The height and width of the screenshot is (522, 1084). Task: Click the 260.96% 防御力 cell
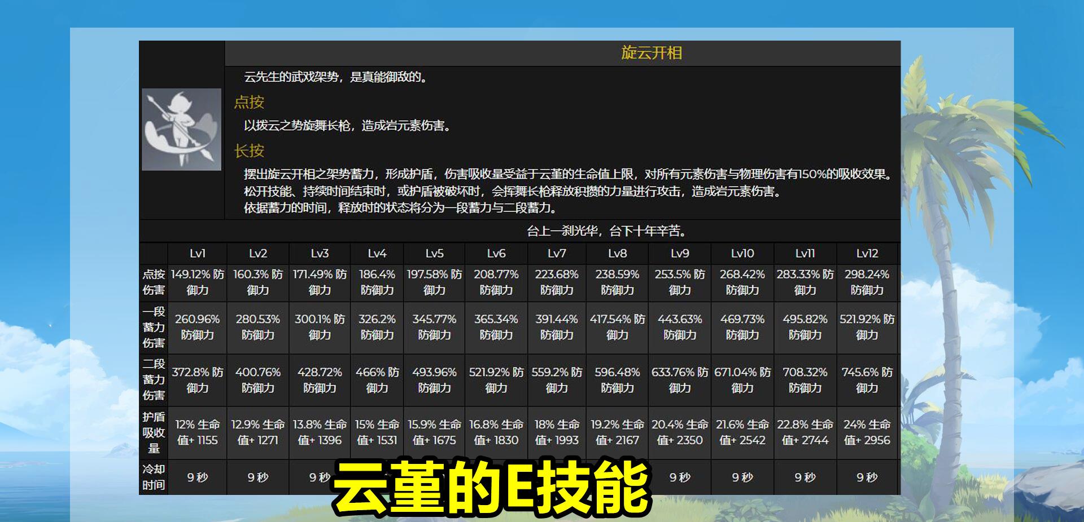[198, 328]
